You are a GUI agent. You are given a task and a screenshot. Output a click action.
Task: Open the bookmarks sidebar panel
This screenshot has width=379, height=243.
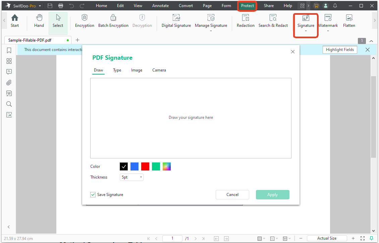(9, 50)
